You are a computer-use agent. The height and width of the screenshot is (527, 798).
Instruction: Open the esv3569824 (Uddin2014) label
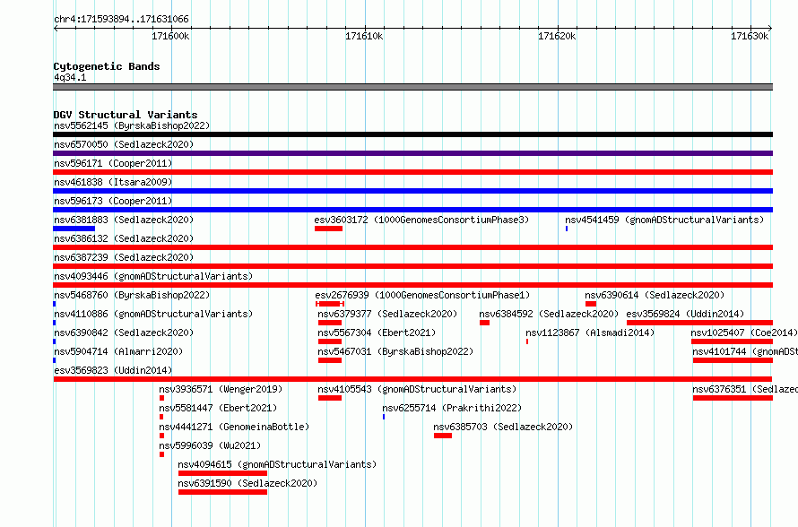685,314
